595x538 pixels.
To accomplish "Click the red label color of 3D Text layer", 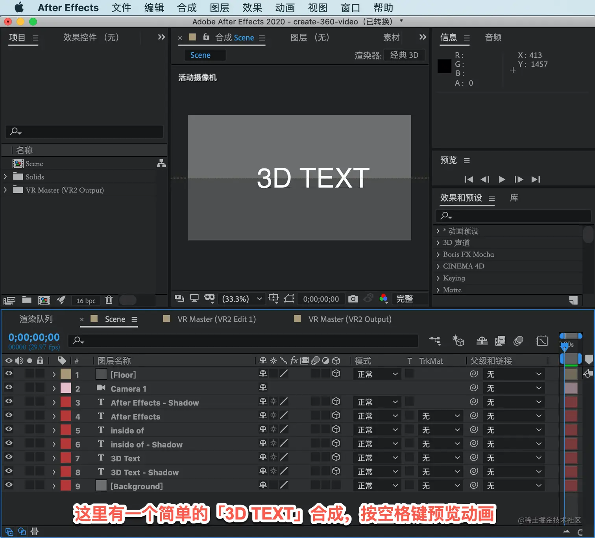I will point(66,458).
